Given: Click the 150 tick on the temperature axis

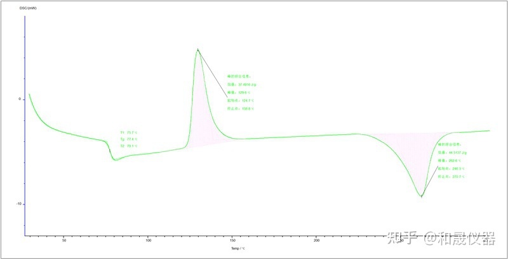Looking at the screenshot, I should coord(232,241).
